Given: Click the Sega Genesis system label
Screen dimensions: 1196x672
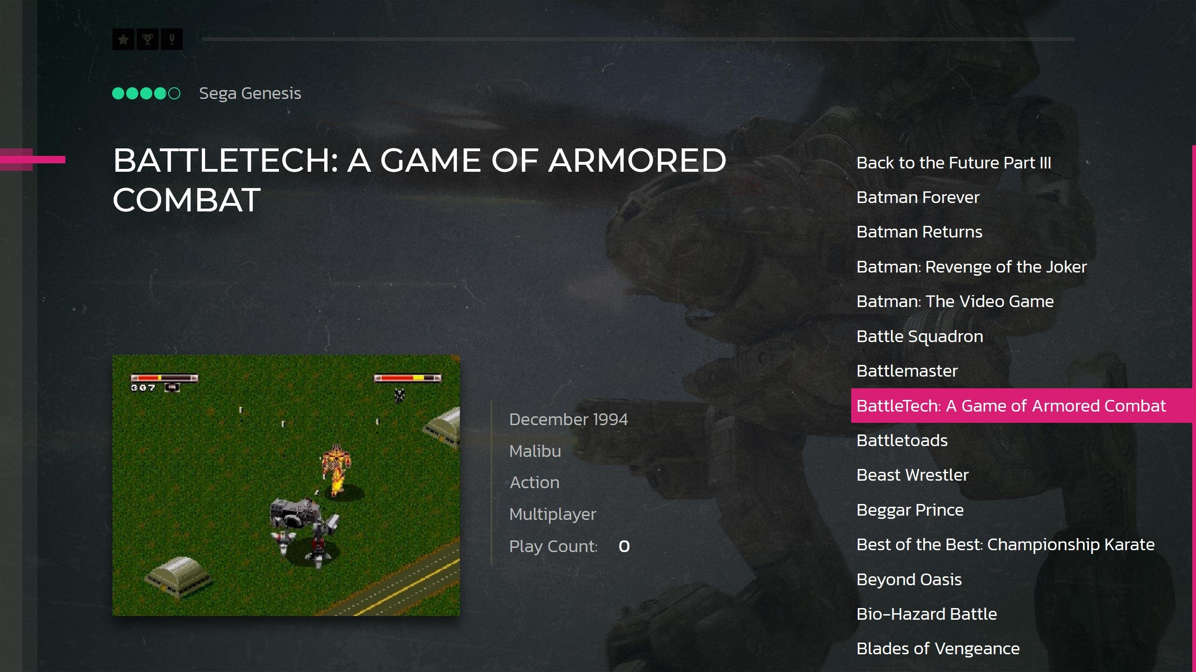Looking at the screenshot, I should click(250, 93).
